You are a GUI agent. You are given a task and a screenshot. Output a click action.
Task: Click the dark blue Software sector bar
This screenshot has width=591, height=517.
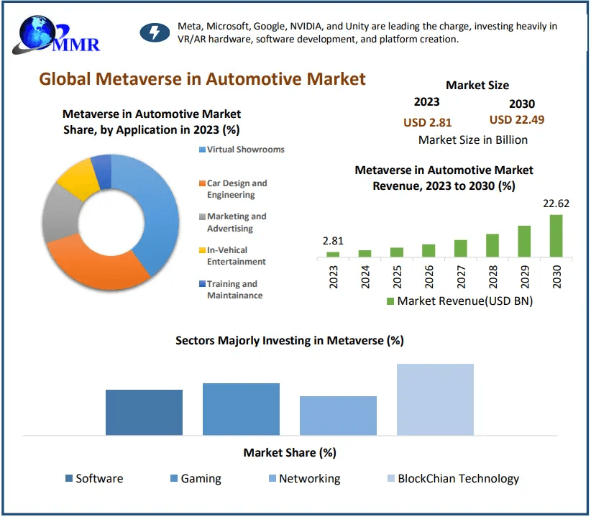tap(144, 412)
